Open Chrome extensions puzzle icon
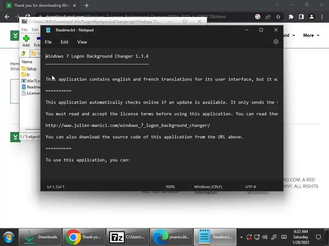Viewport: 329px width, 246px height. pos(291,17)
